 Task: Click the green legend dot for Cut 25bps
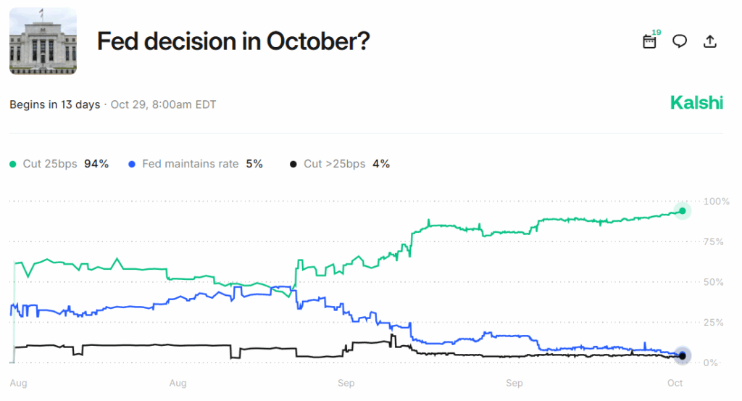coord(12,165)
